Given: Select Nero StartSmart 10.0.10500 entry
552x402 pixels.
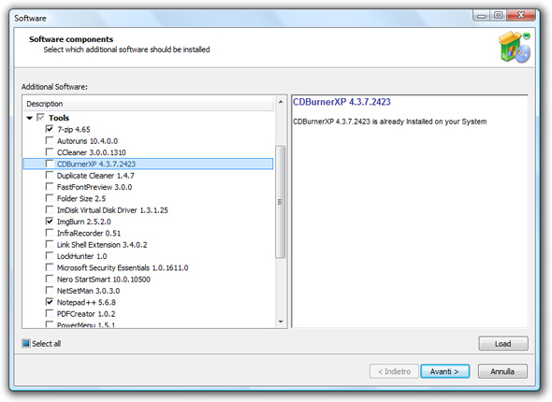Looking at the screenshot, I should 104,280.
